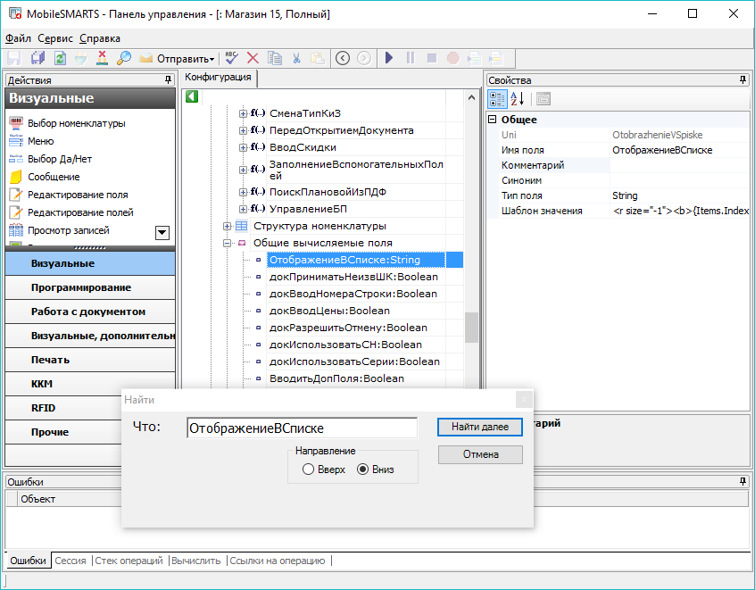The image size is (755, 590).
Task: Click the Найти далее button
Action: [x=479, y=427]
